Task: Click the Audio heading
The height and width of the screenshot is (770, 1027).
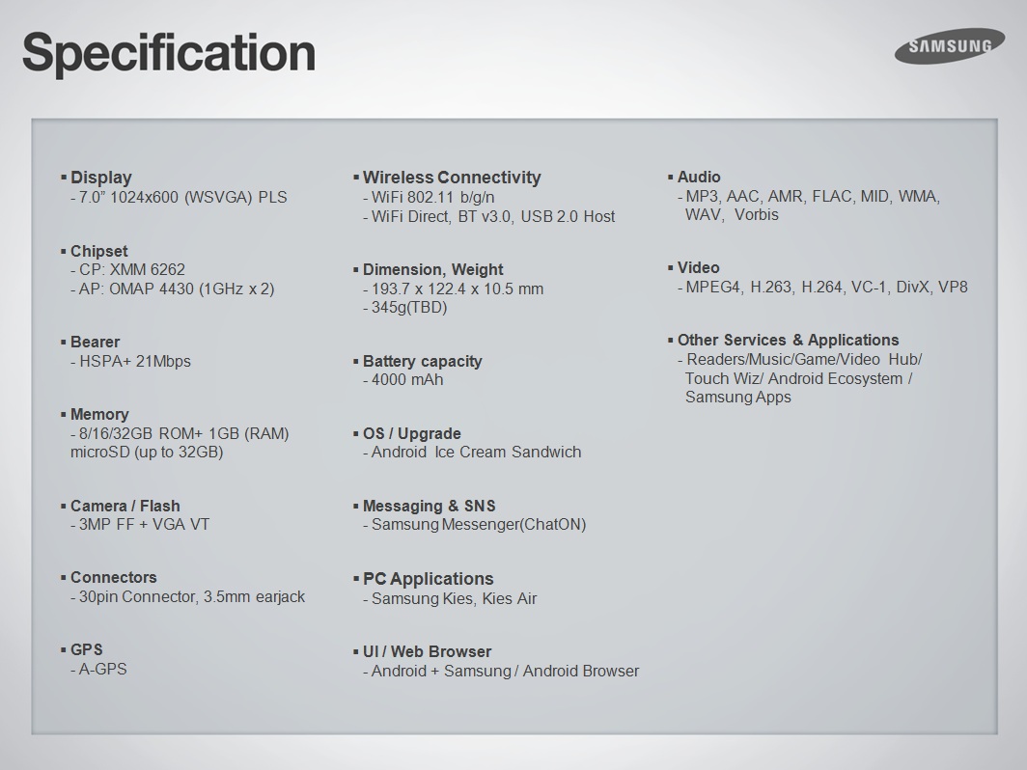Action: [x=699, y=177]
